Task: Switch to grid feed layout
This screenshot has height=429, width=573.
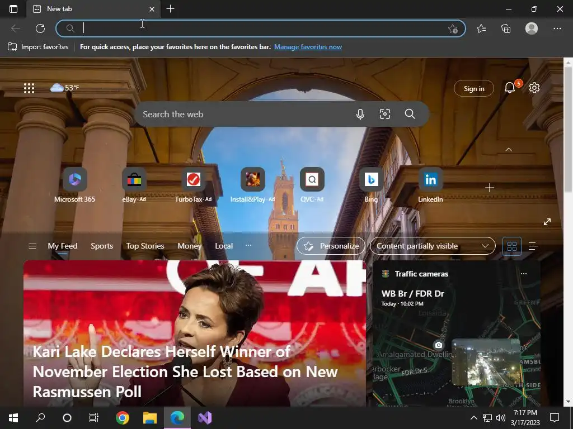Action: pyautogui.click(x=512, y=246)
